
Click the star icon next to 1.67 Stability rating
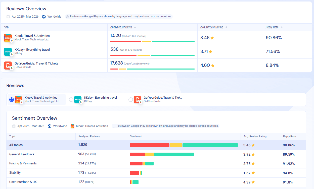pos(253,173)
